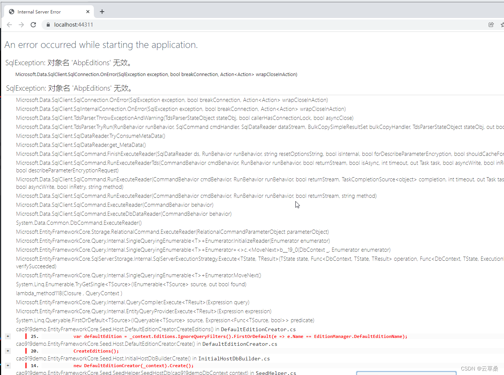The image size is (504, 375).
Task: Open a new browser tab
Action: (102, 12)
